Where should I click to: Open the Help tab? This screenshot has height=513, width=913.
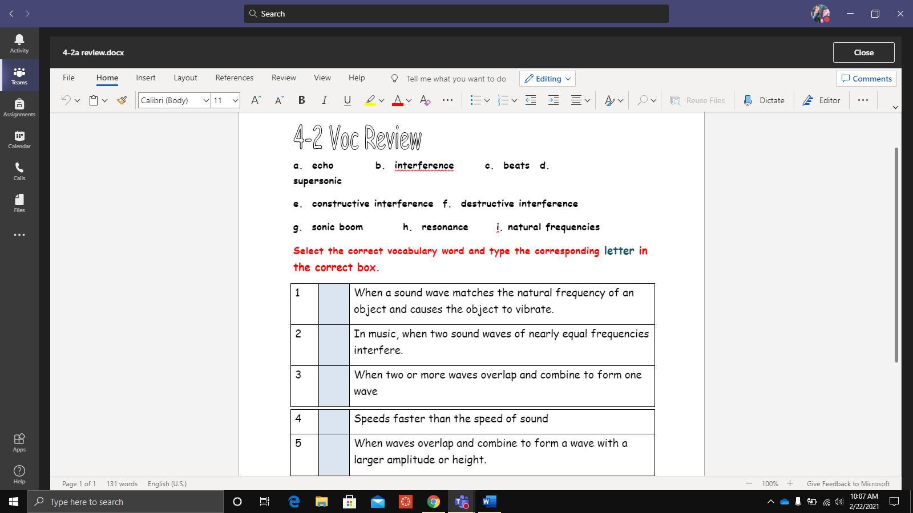click(x=357, y=78)
